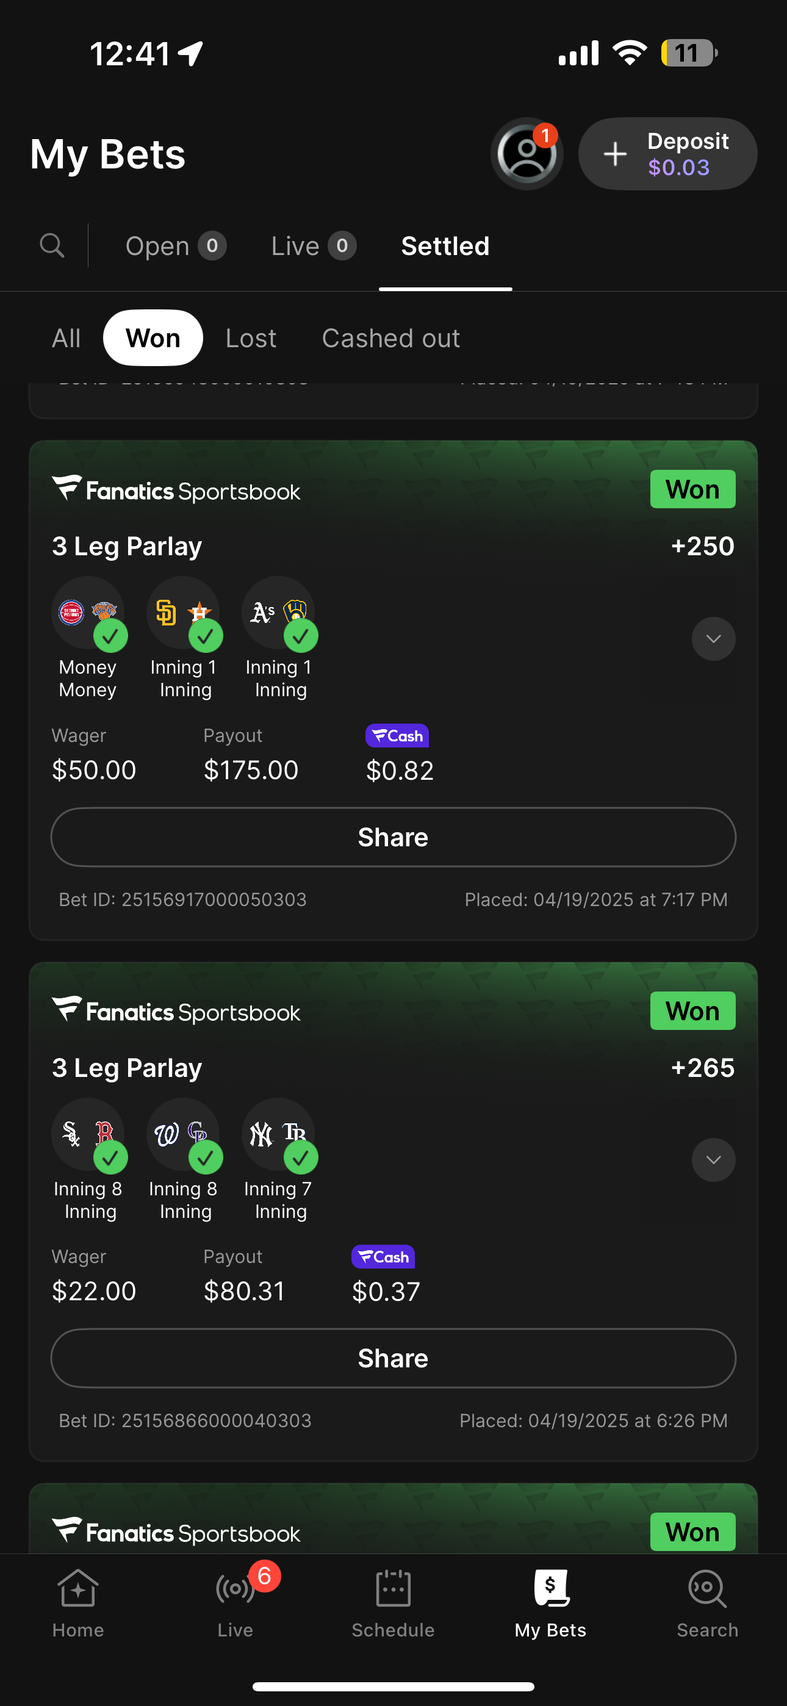The image size is (787, 1706).
Task: Tap the Yankees vs Rays matchup icon
Action: (x=278, y=1134)
